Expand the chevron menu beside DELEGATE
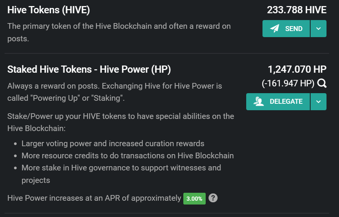The width and height of the screenshot is (339, 217). 319,101
